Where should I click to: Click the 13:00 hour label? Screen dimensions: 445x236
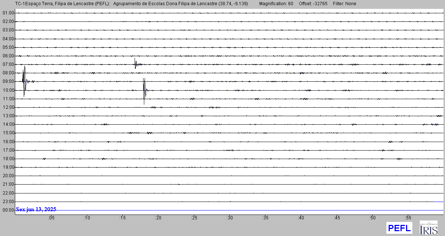(x=8, y=116)
